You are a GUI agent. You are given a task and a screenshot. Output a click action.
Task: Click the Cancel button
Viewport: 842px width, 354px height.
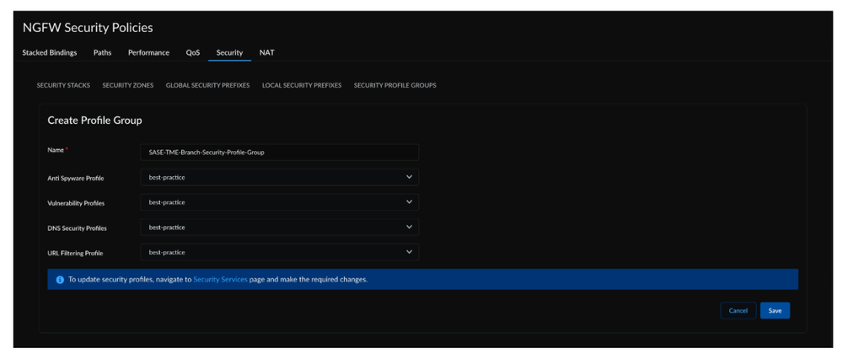pyautogui.click(x=738, y=310)
